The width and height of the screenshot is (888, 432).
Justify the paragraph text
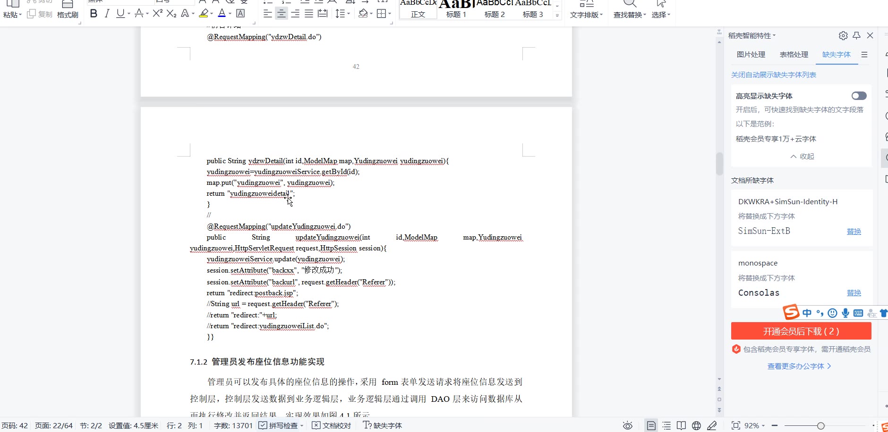click(x=309, y=14)
